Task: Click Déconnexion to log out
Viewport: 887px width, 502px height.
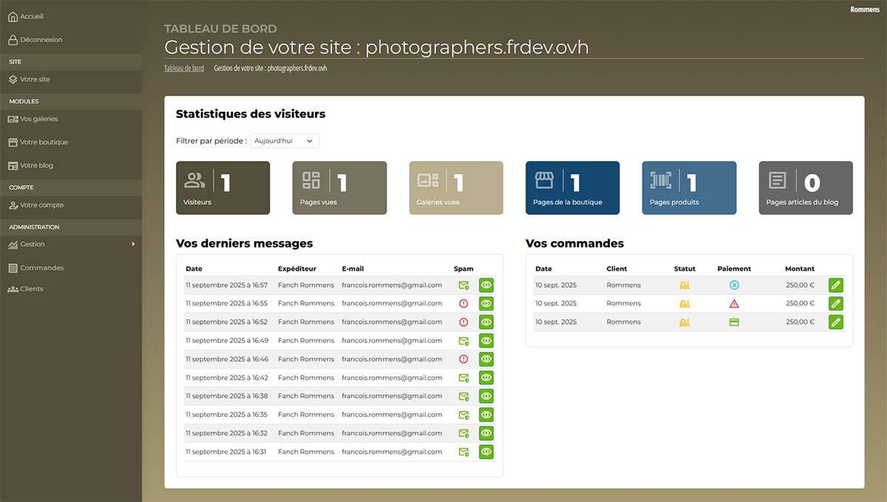Action: coord(41,40)
